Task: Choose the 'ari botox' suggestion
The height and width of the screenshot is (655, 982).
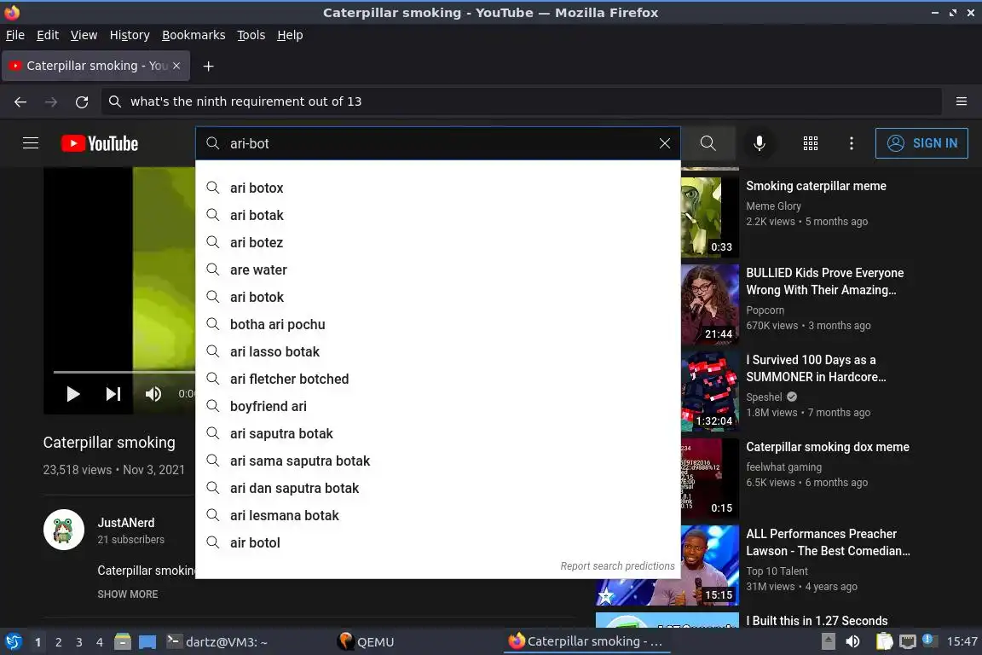Action: 438,188
